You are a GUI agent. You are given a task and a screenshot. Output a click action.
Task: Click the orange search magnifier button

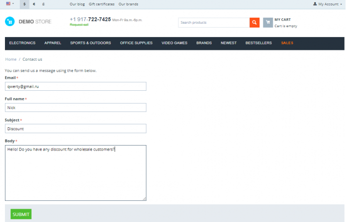(254, 23)
